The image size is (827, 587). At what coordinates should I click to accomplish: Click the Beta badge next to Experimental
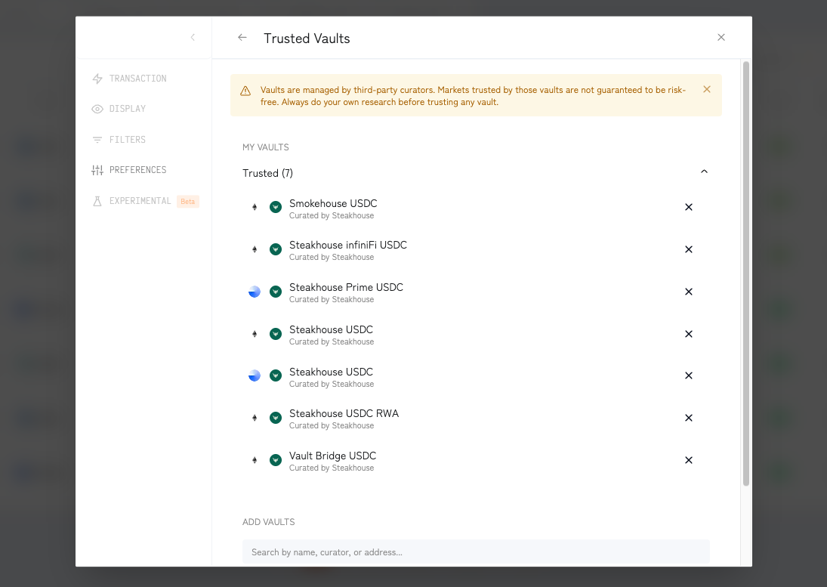click(x=188, y=202)
